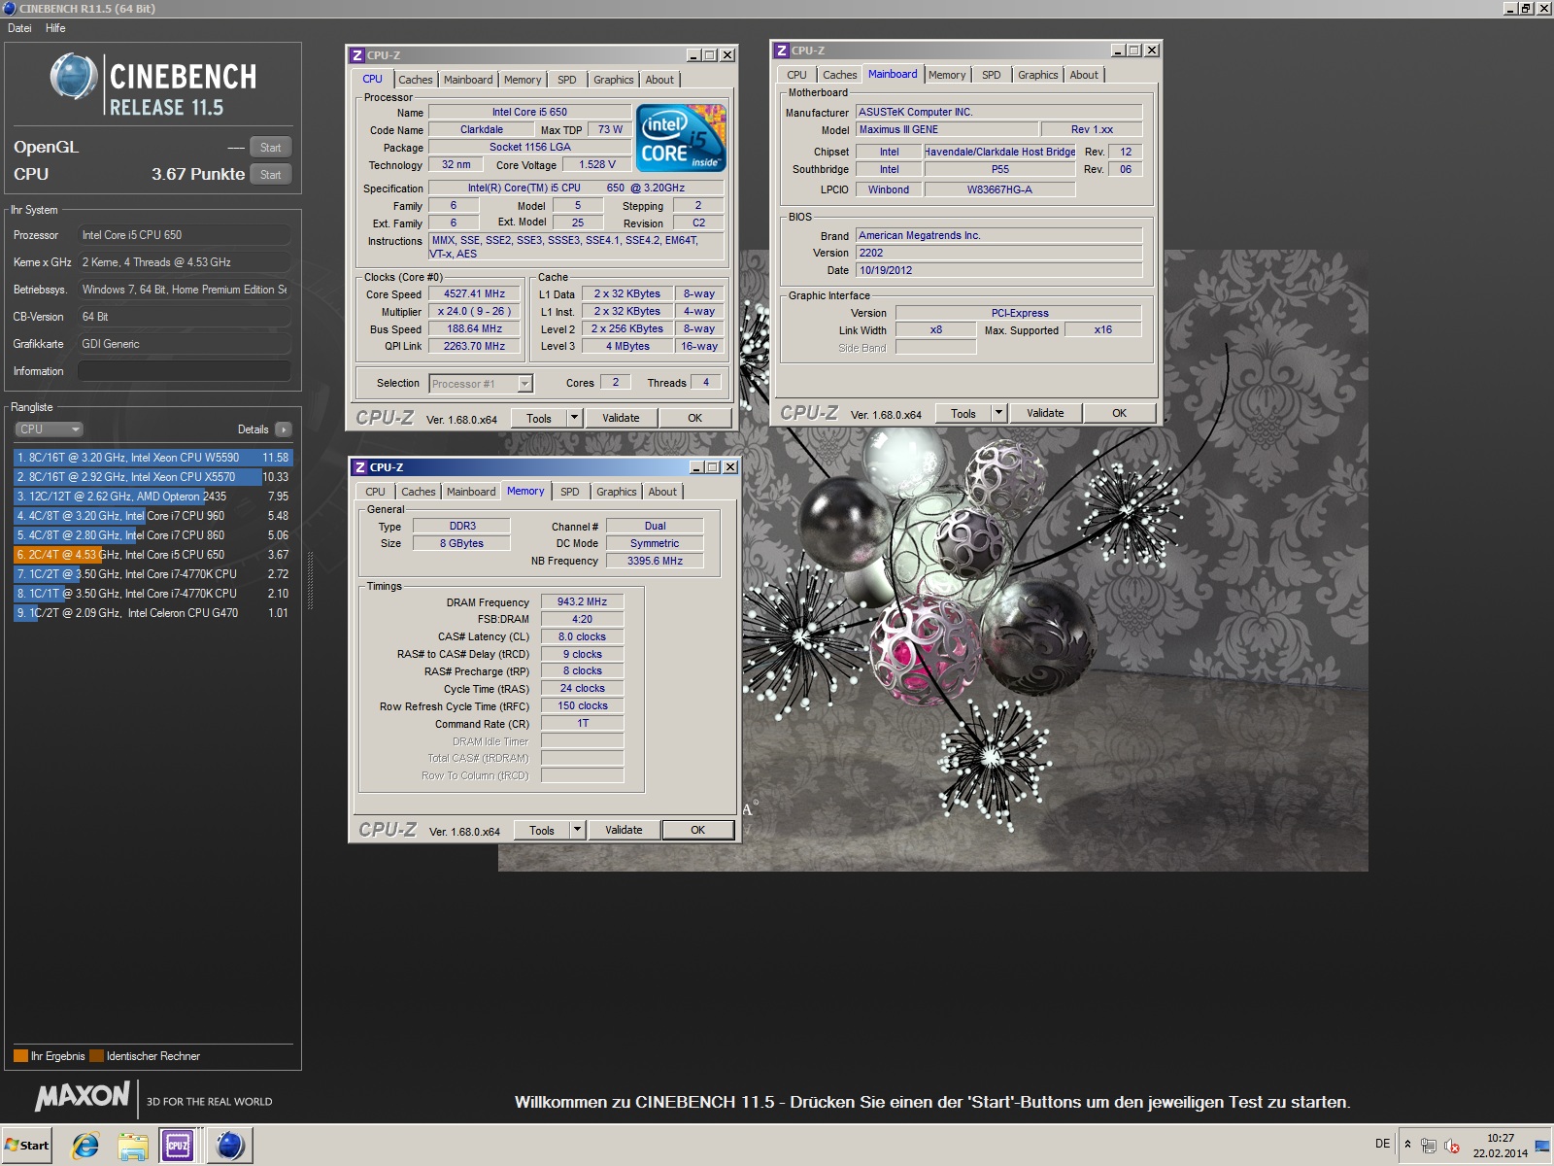1554x1166 pixels.
Task: Click Tools button in CPU window
Action: pos(539,418)
